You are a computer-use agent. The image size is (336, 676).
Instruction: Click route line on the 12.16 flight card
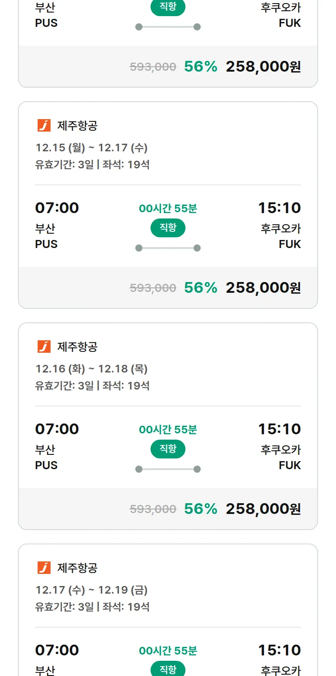click(x=168, y=469)
